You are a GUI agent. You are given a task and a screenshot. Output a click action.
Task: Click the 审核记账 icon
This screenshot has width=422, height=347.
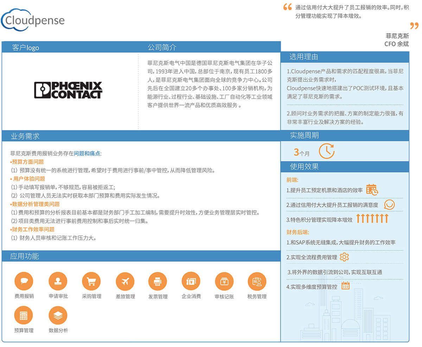point(224,281)
